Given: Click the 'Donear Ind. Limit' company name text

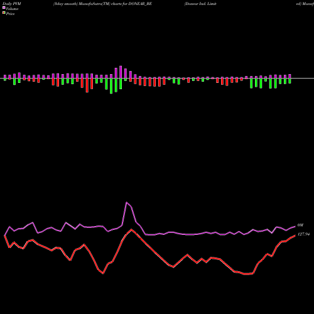Looking at the screenshot, I should 200,4.
